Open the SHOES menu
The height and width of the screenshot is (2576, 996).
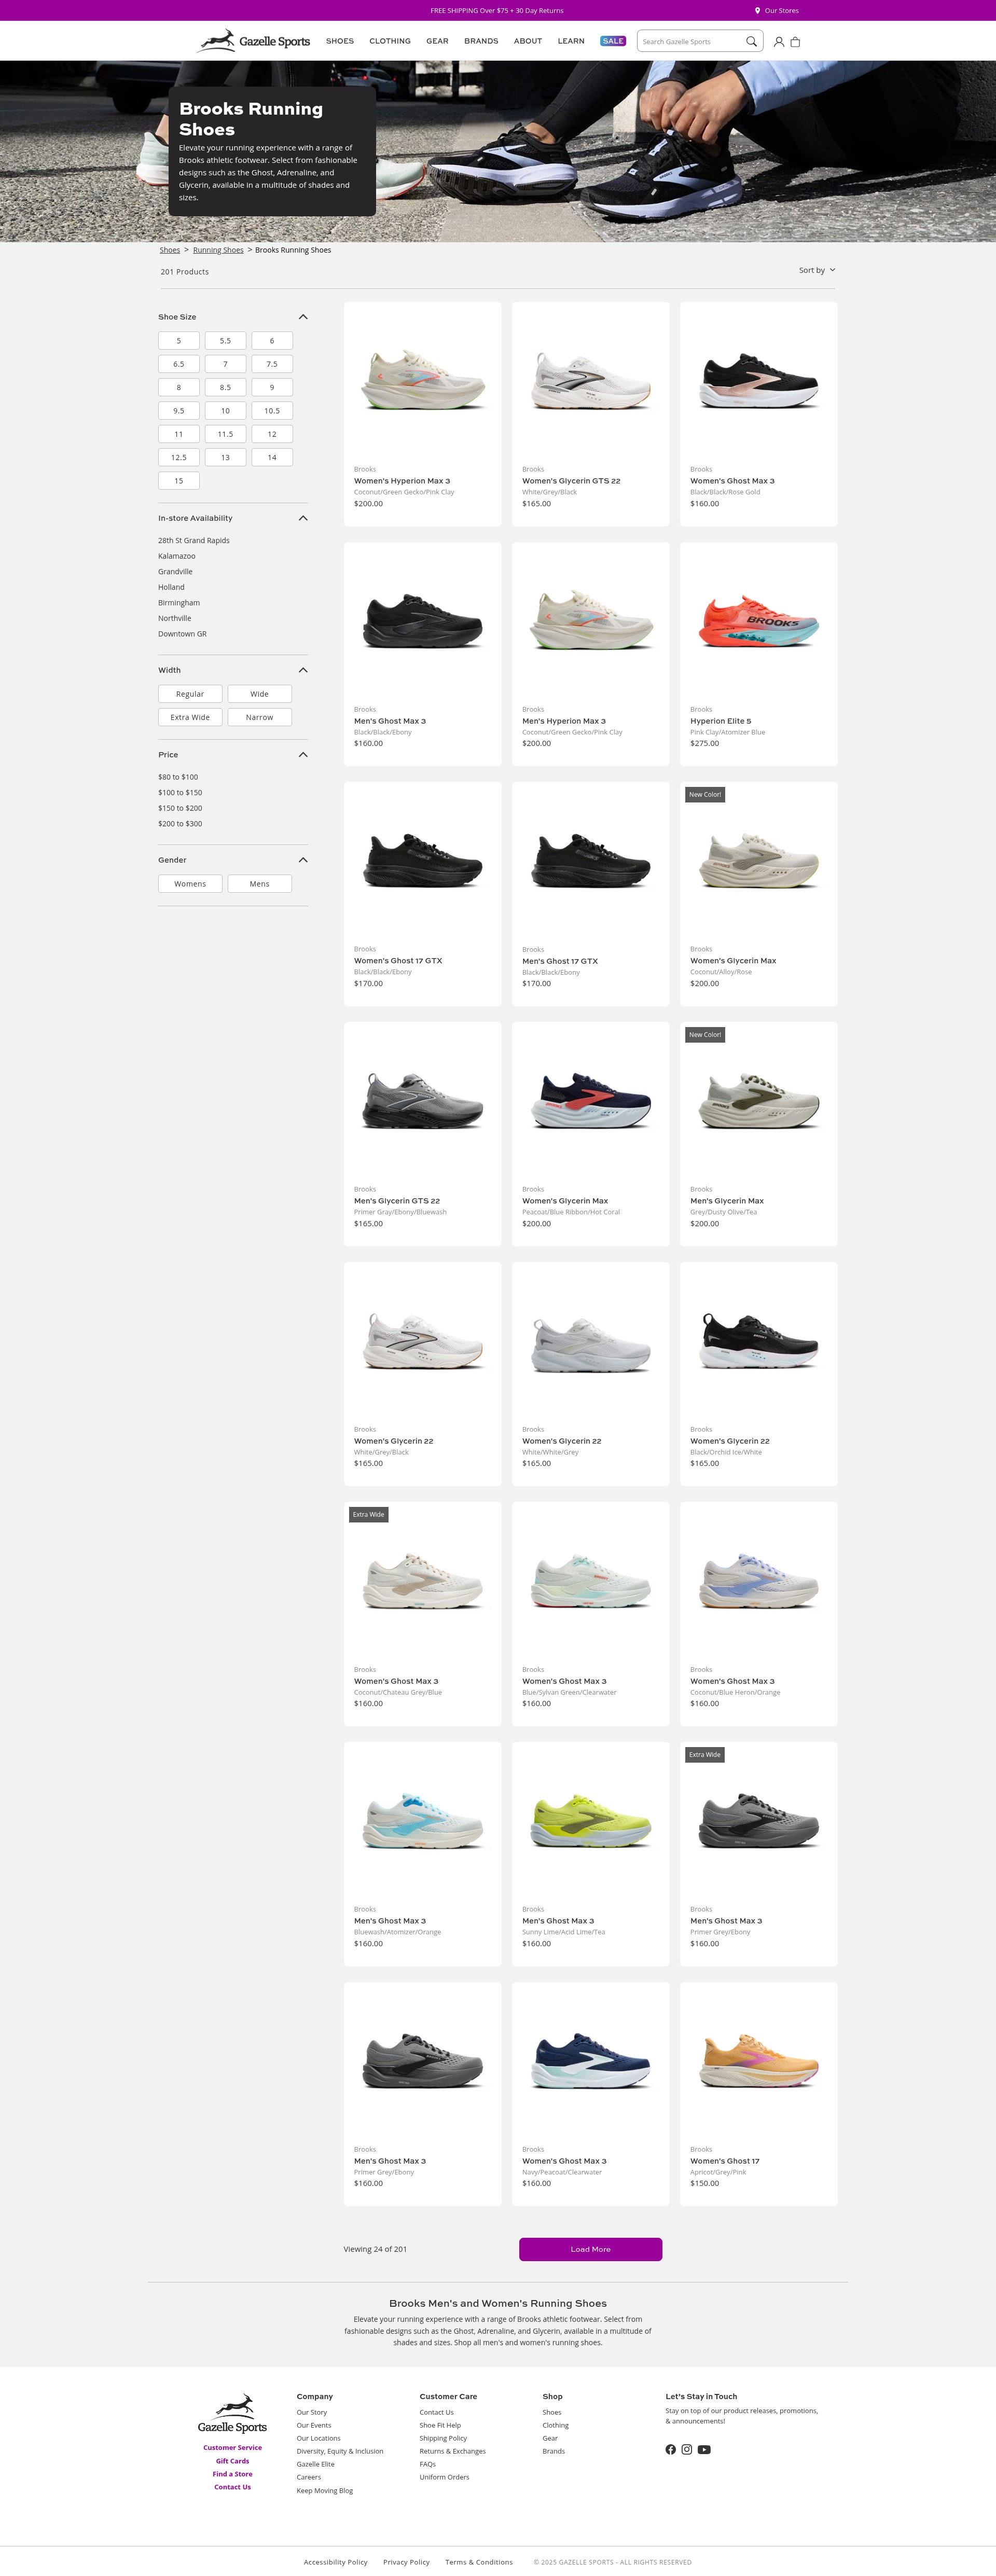[x=340, y=41]
